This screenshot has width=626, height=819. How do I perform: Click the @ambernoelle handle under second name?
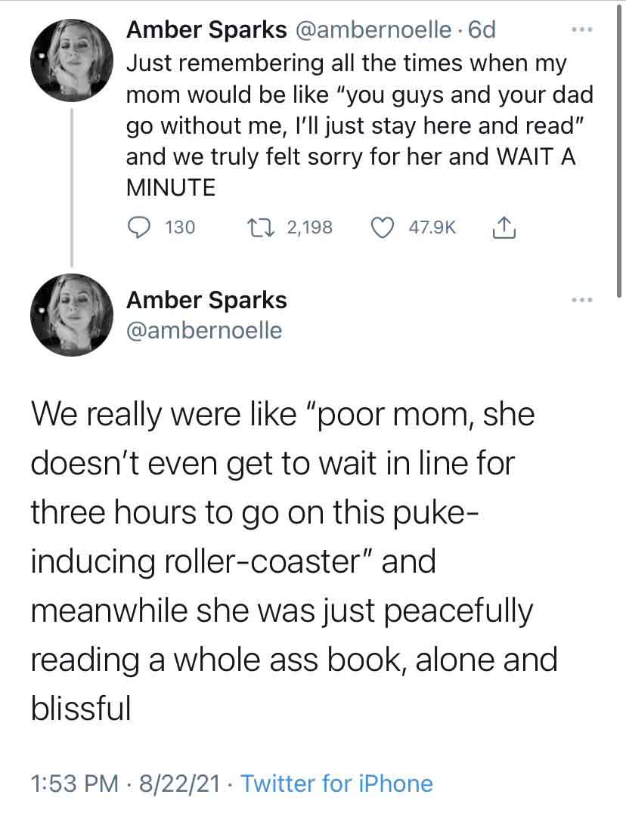[x=204, y=331]
